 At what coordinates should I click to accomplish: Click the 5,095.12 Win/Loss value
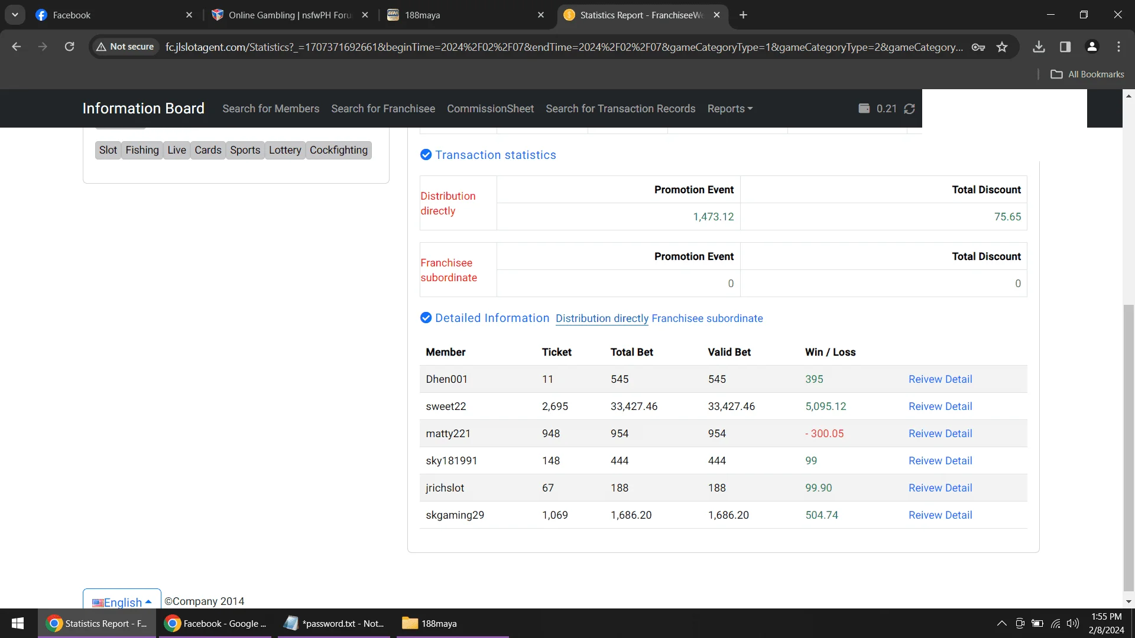[825, 406]
